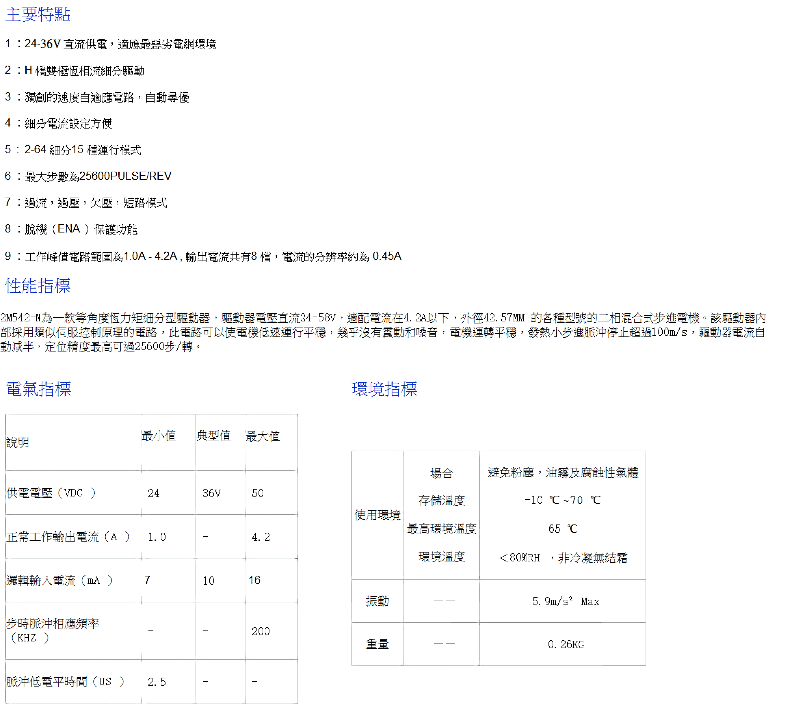
Task: Click the 電氣指標 heading
Action: (x=38, y=389)
